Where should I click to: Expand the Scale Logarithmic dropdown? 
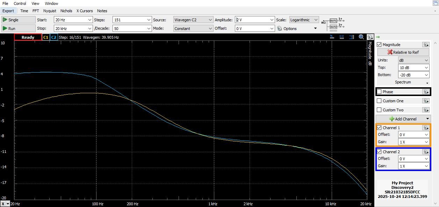(304, 20)
